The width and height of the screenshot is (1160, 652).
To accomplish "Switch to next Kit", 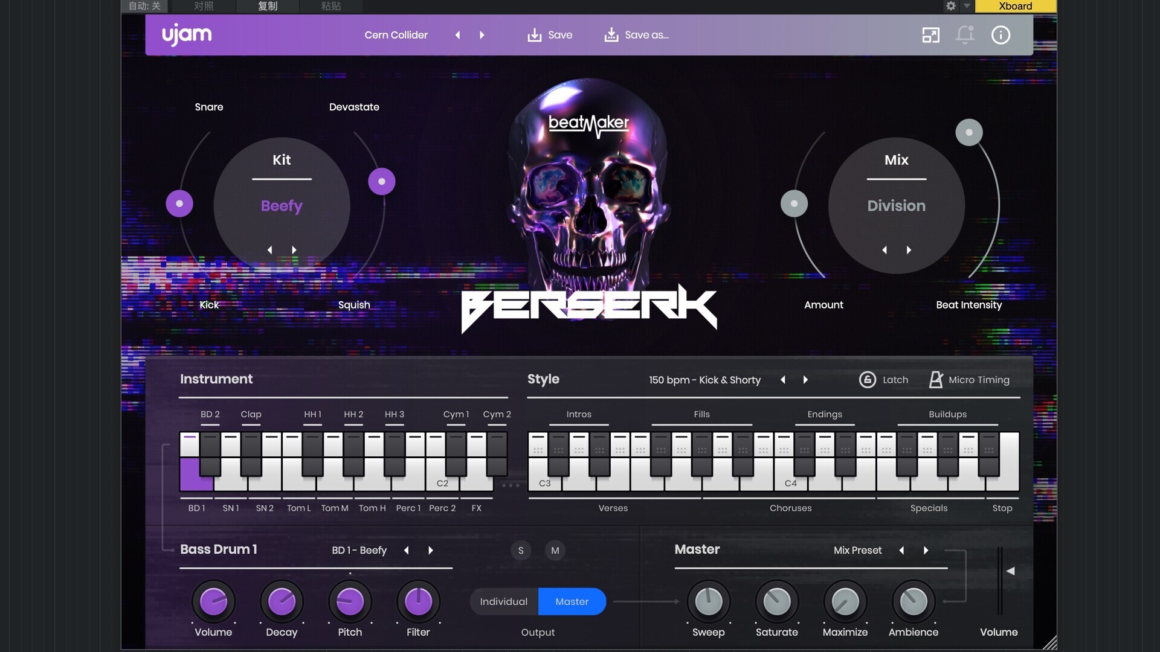I will pos(294,250).
